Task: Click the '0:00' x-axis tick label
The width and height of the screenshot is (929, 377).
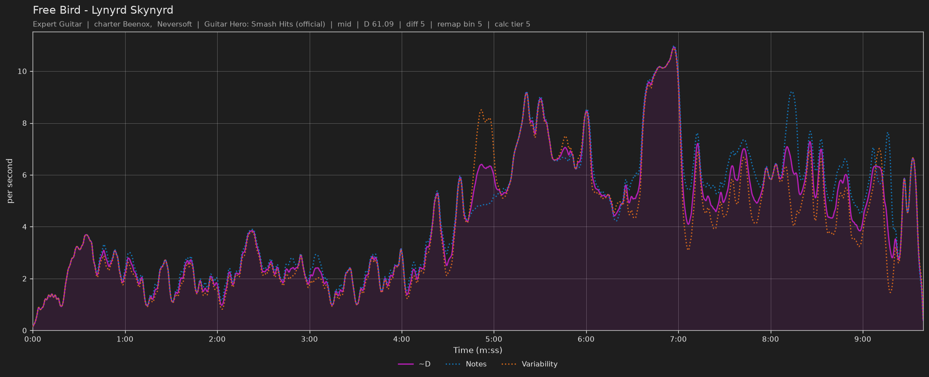Action: 33,339
